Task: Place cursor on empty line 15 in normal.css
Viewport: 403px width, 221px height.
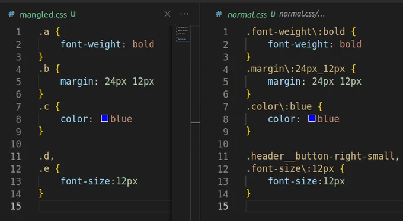Action: pyautogui.click(x=324, y=206)
